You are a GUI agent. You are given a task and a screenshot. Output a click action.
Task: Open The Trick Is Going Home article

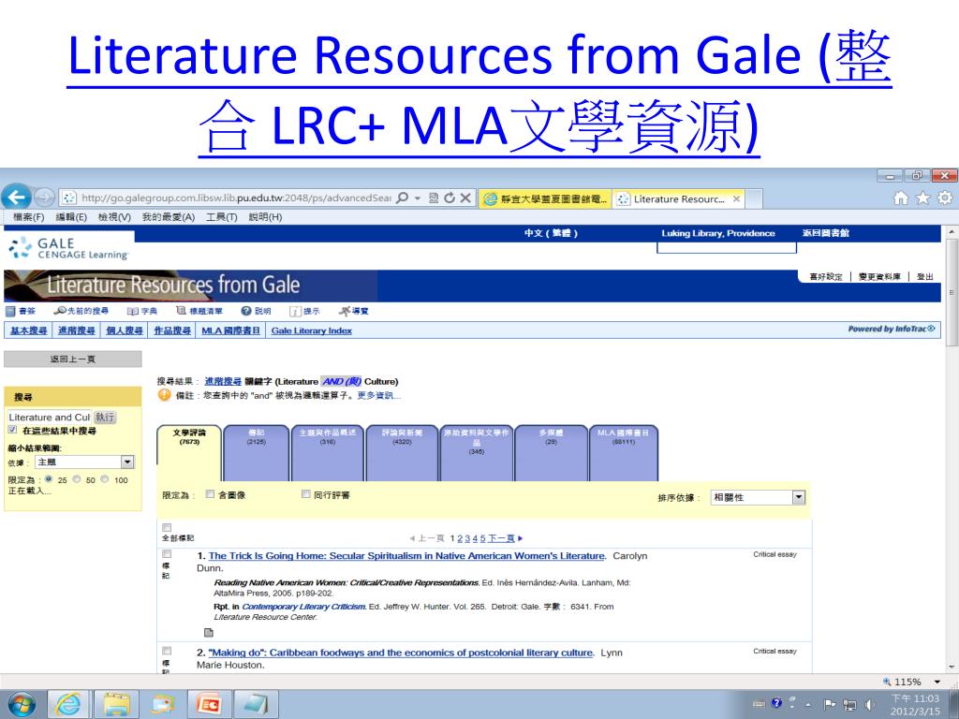point(406,556)
